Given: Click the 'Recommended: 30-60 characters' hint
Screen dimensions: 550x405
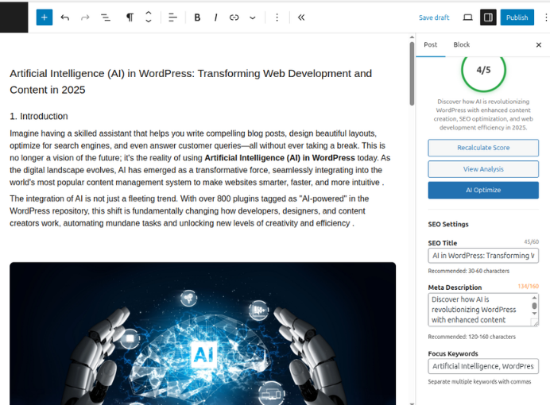Looking at the screenshot, I should [469, 271].
